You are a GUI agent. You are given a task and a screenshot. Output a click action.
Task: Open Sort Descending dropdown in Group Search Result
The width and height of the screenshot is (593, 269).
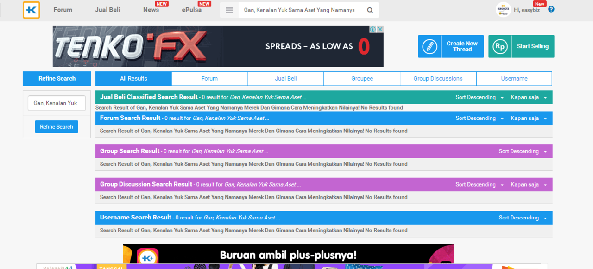523,152
